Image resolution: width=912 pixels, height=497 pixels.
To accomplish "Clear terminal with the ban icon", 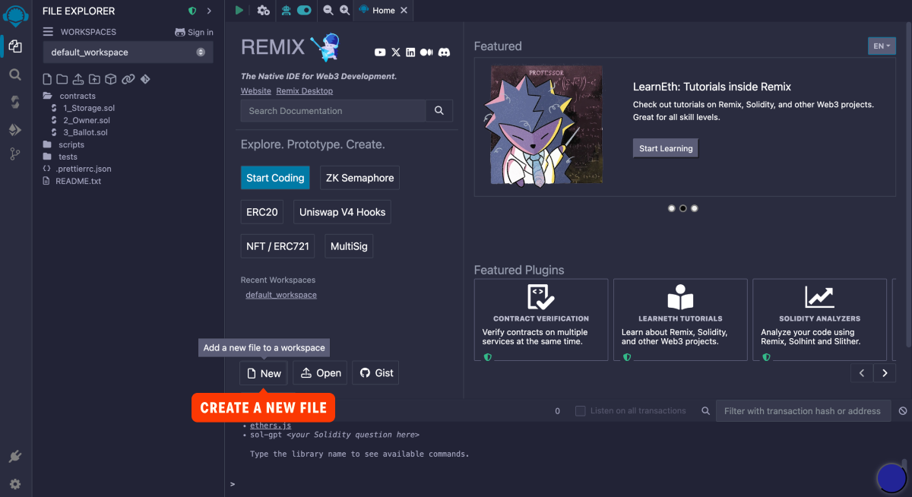I will coord(903,410).
